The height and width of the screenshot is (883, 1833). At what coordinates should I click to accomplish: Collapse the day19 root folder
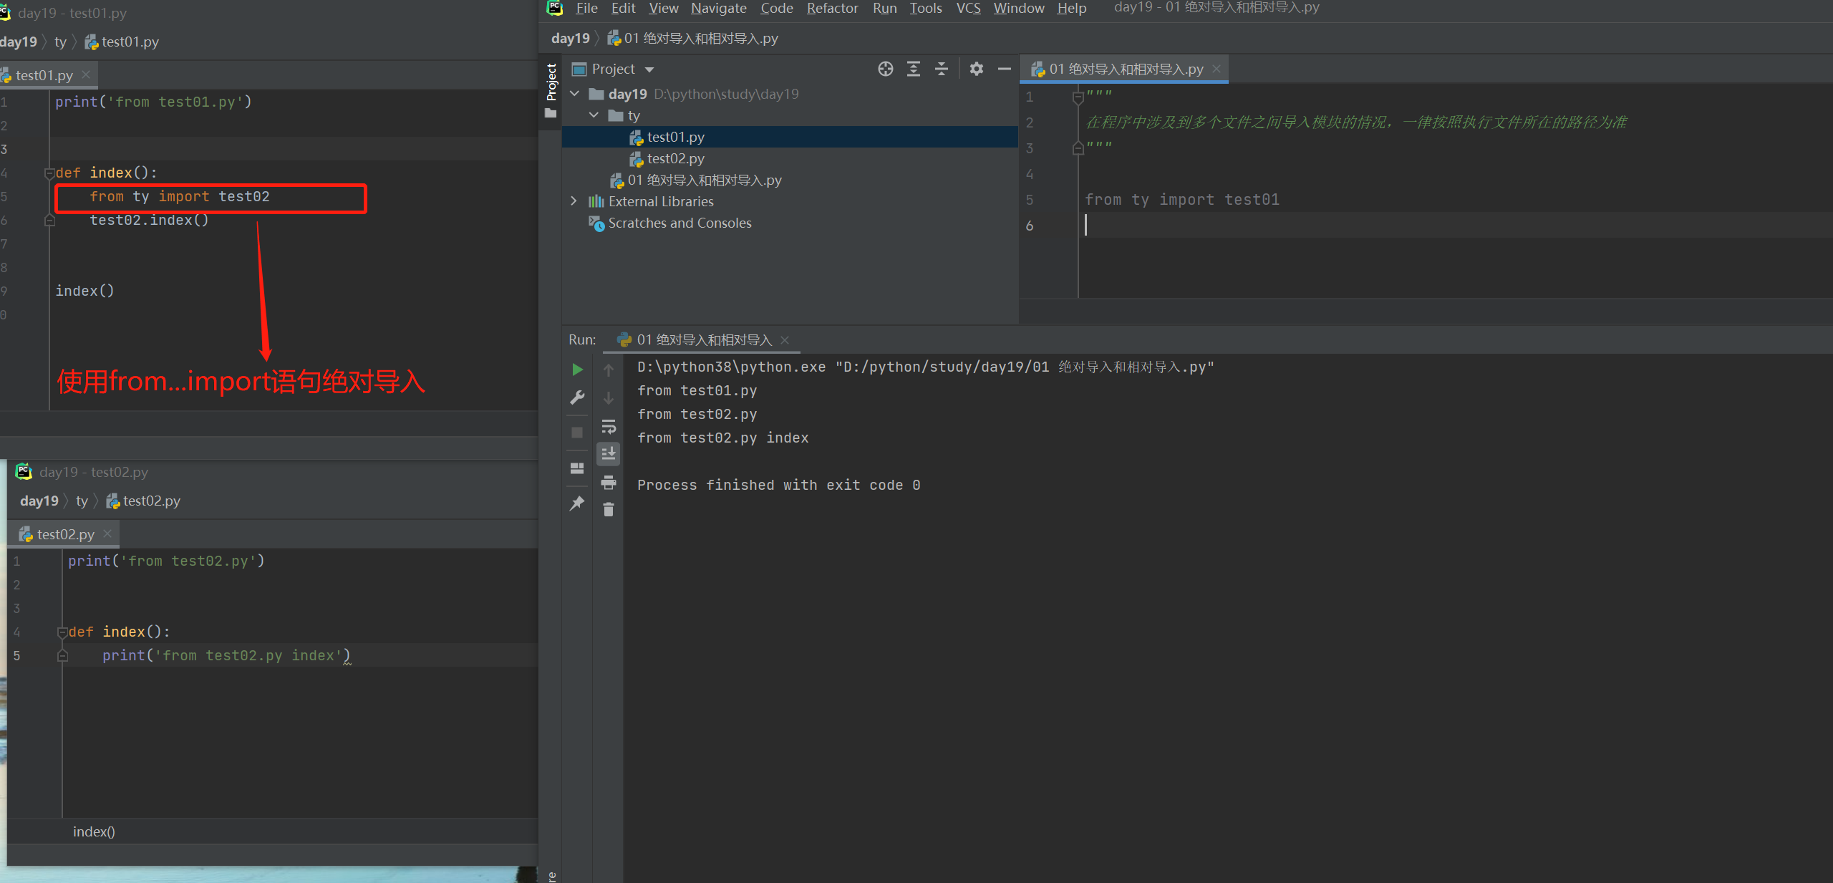[575, 94]
